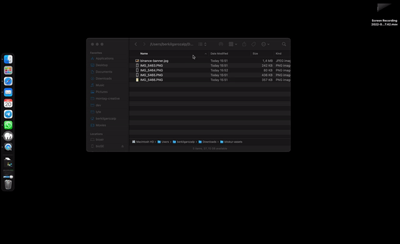This screenshot has width=400, height=244.
Task: Click the AirDrop toolbar icon
Action: [x=221, y=44]
